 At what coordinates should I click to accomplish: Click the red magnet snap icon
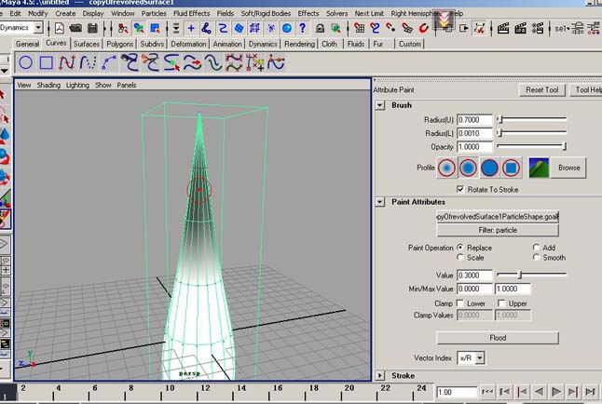pyautogui.click(x=423, y=28)
